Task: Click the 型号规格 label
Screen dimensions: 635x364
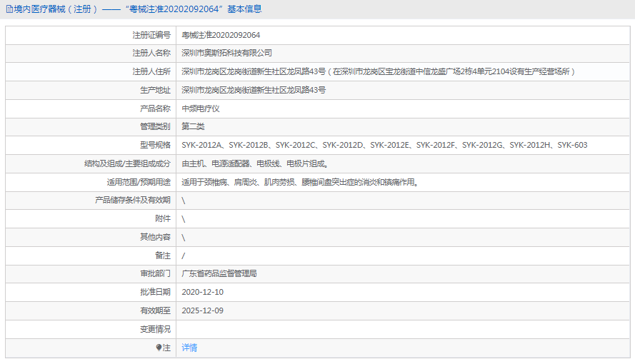Action: tap(156, 145)
